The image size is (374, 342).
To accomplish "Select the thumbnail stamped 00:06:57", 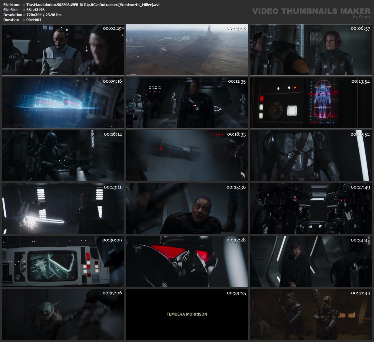I will (311, 49).
